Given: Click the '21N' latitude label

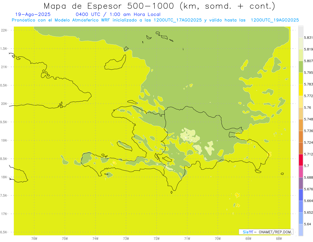Looking at the screenshot, I should [4, 67].
